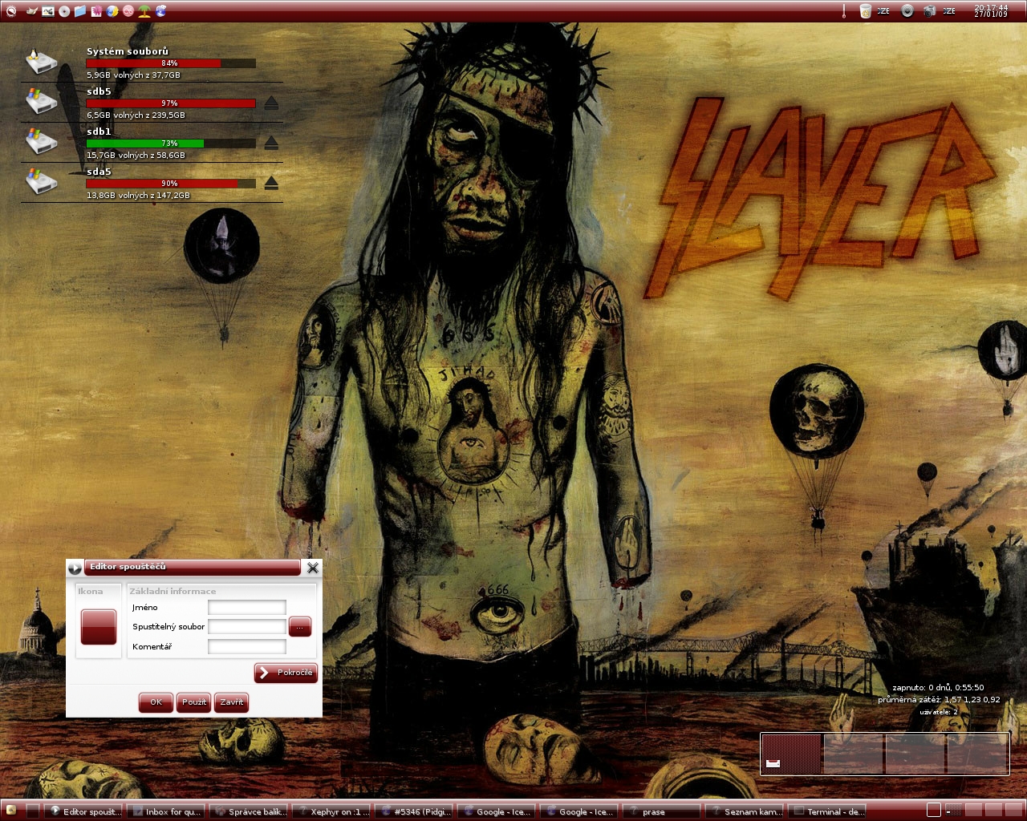Click the round dark mixer icon in top panel

(907, 11)
